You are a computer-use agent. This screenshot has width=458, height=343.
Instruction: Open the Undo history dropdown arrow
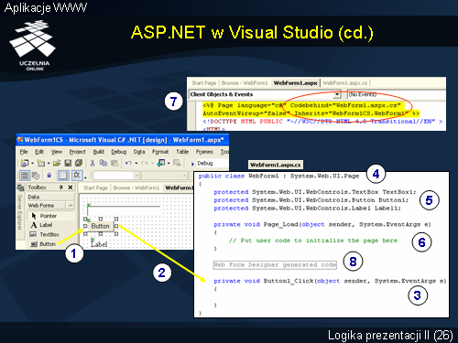136,164
